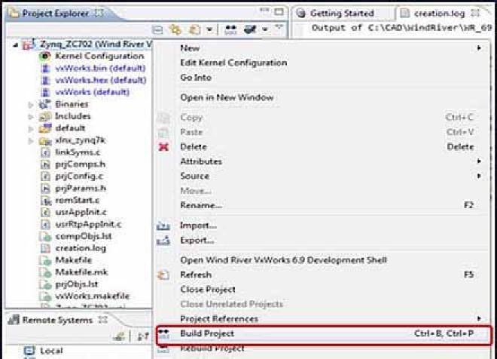The image size is (497, 359).
Task: Close the Remote Systems tab
Action: click(103, 320)
